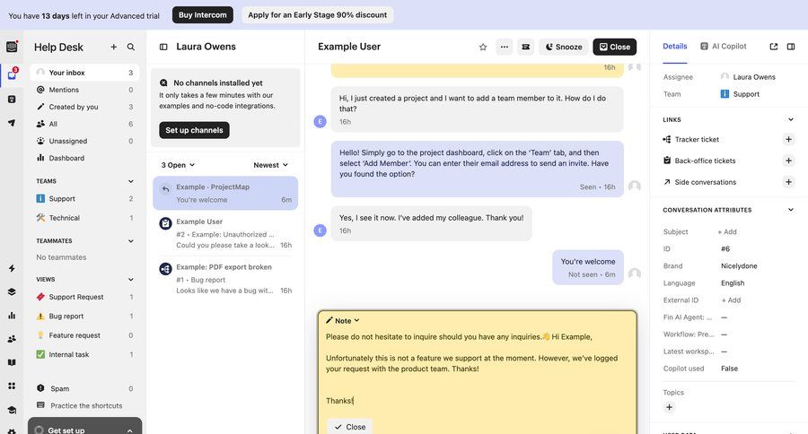
Task: Collapse the TEAMMATES section
Action: 131,241
